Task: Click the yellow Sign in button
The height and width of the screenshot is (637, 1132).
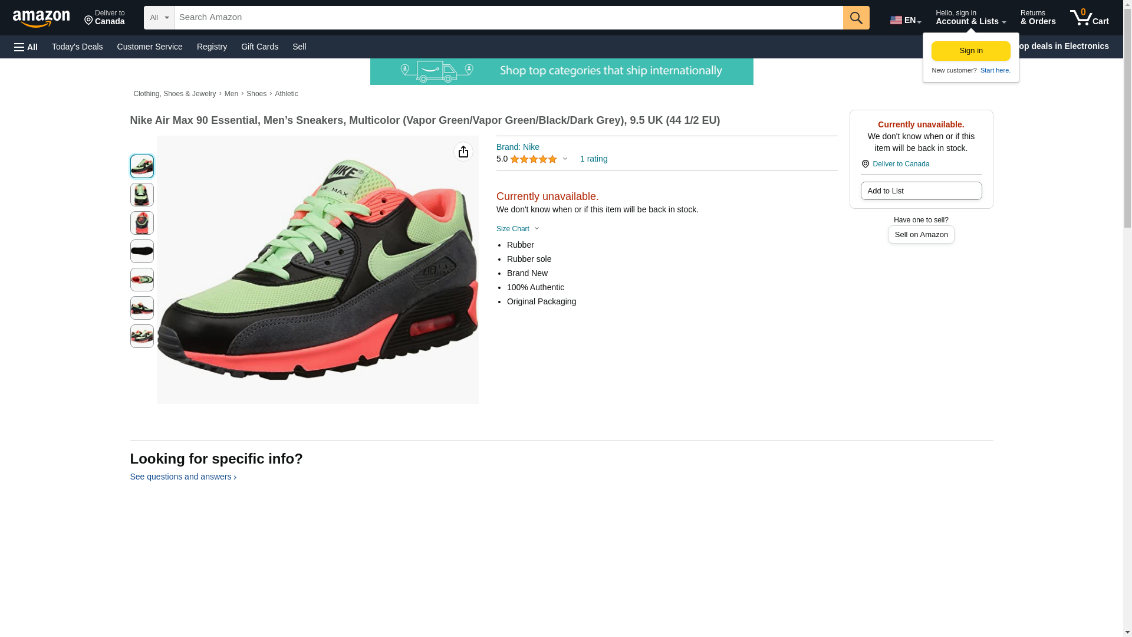Action: click(970, 51)
